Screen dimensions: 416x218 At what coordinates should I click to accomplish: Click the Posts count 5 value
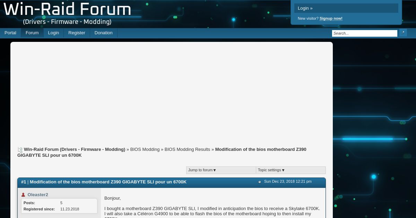(61, 203)
